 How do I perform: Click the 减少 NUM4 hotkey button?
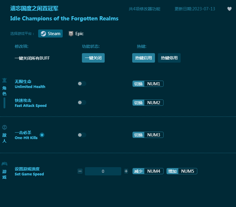coord(148,171)
